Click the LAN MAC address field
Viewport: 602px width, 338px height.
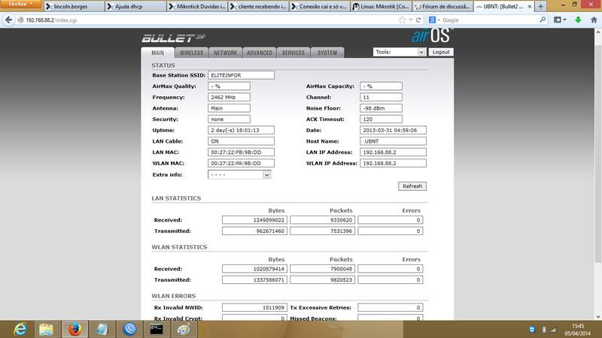(241, 152)
